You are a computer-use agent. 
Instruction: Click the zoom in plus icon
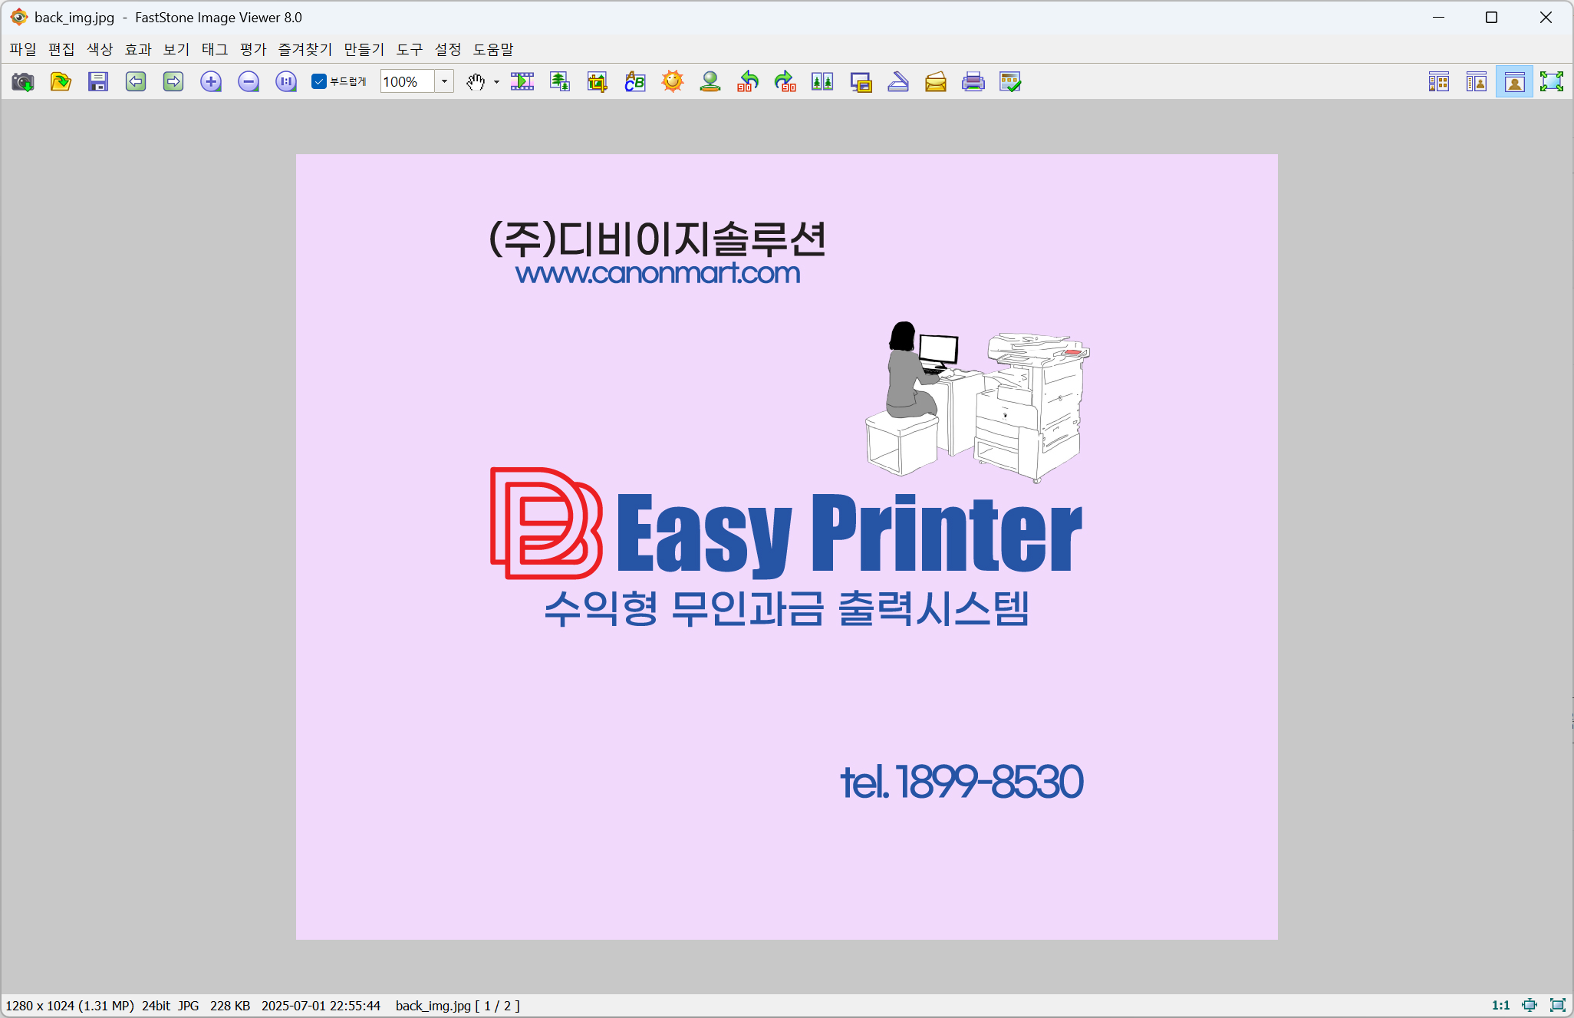click(211, 82)
